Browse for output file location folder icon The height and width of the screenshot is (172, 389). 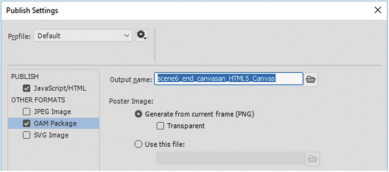[311, 79]
